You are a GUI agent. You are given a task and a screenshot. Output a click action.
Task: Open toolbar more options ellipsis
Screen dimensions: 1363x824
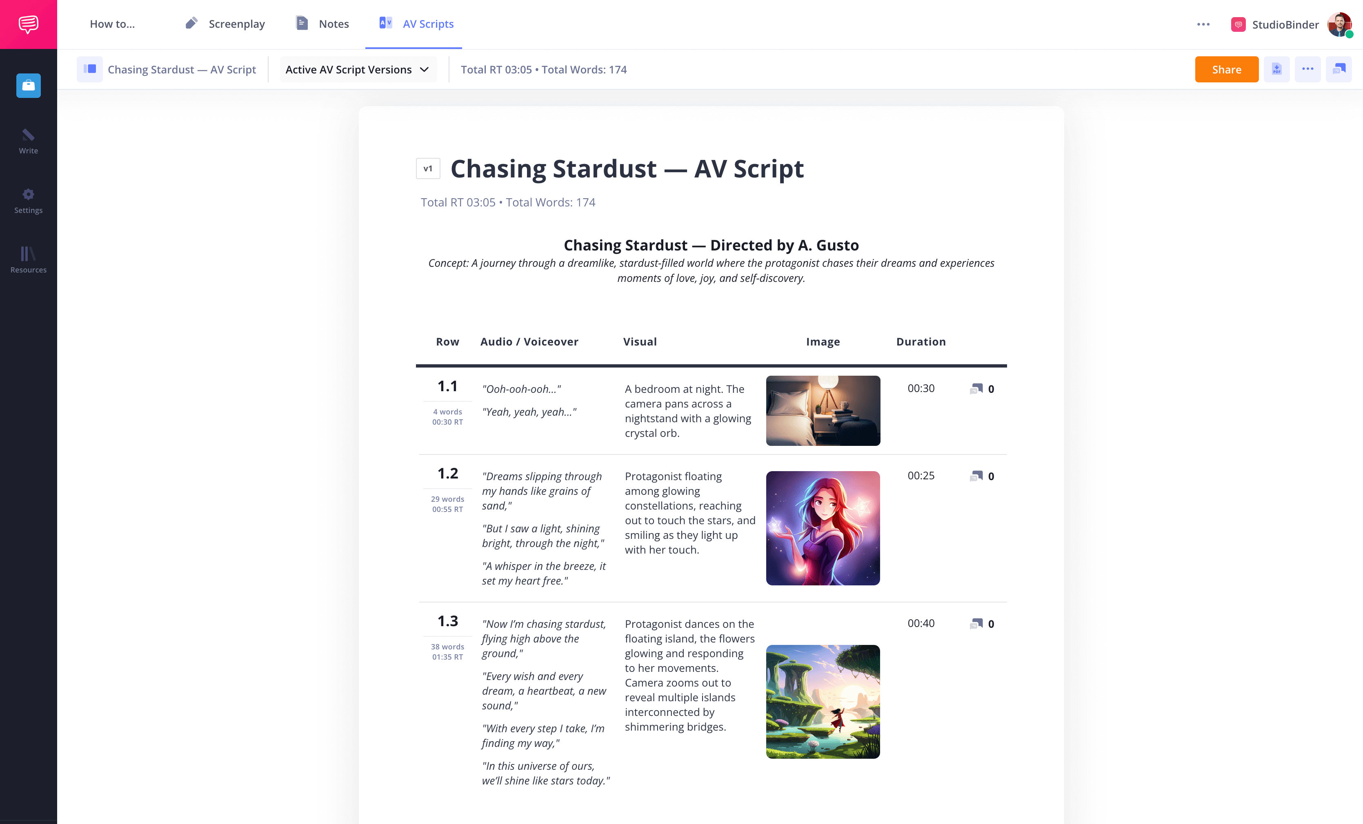point(1307,69)
